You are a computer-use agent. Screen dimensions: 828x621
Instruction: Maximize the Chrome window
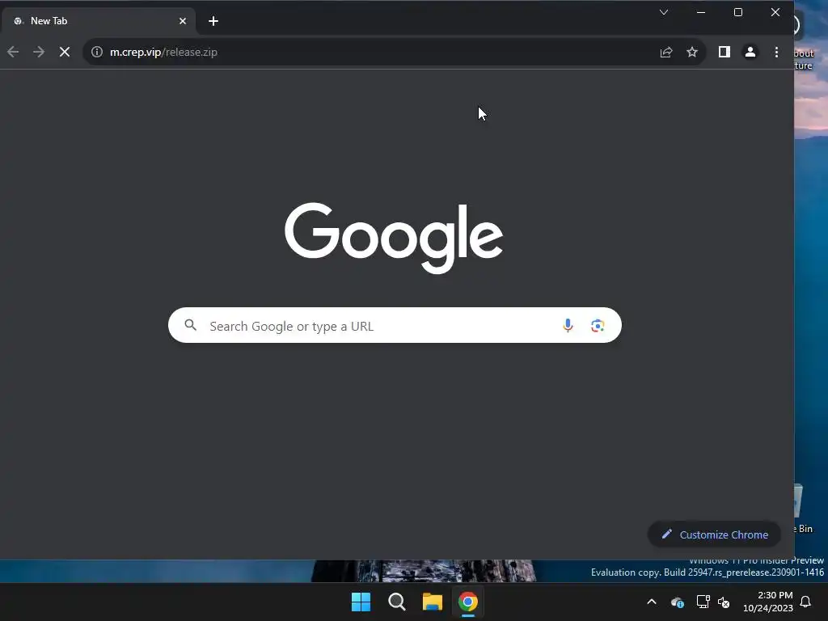coord(738,12)
